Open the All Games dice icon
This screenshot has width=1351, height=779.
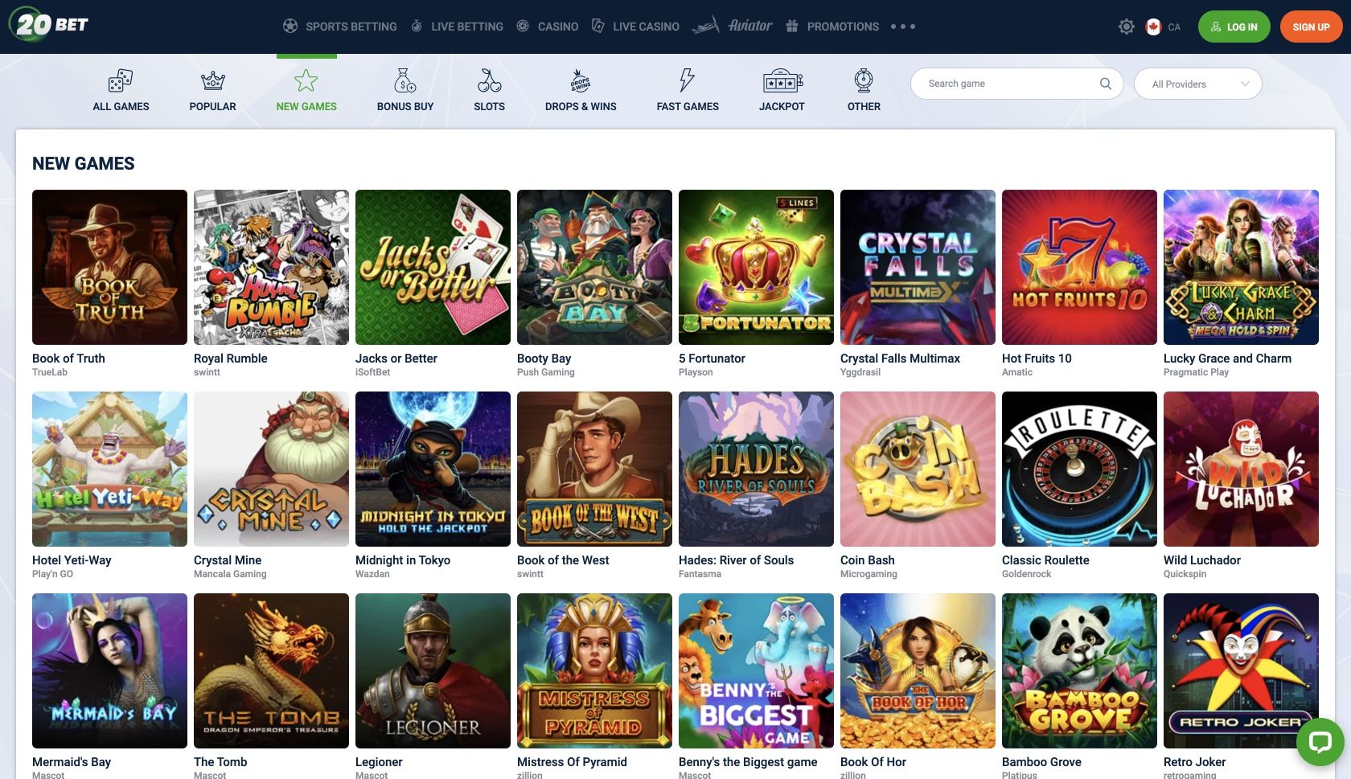121,81
